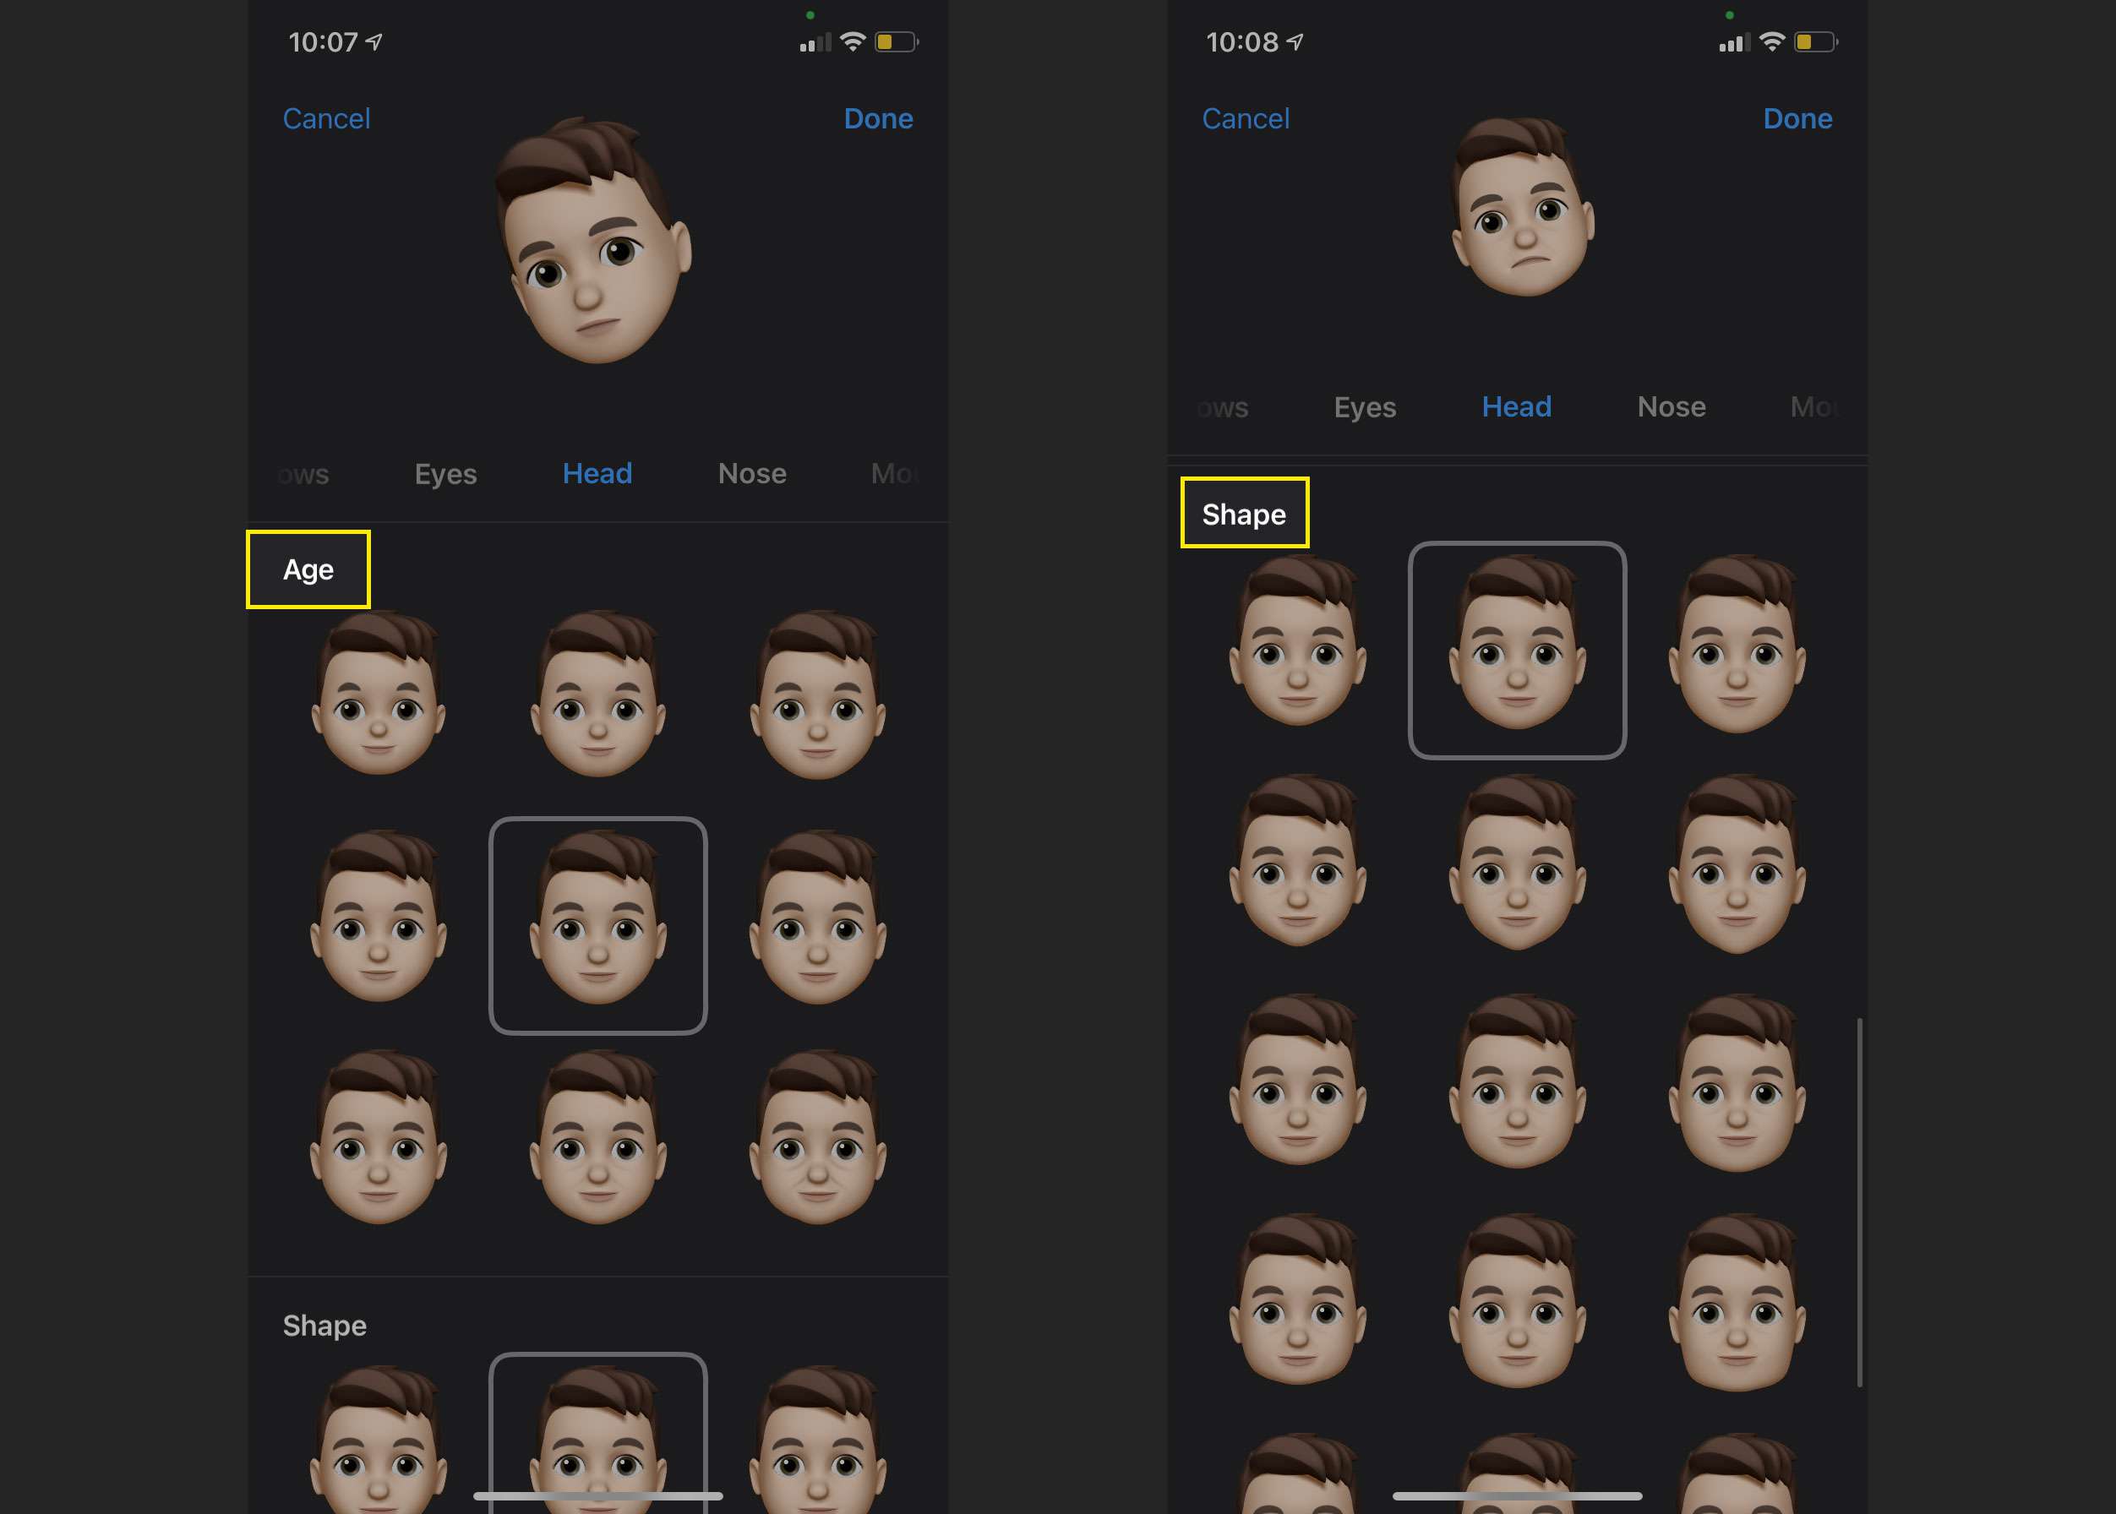Switch to the Nose tab

pos(749,473)
